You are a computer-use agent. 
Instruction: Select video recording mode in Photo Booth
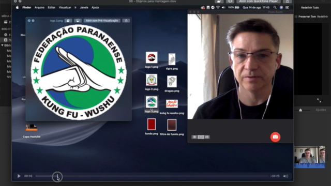[207, 137]
